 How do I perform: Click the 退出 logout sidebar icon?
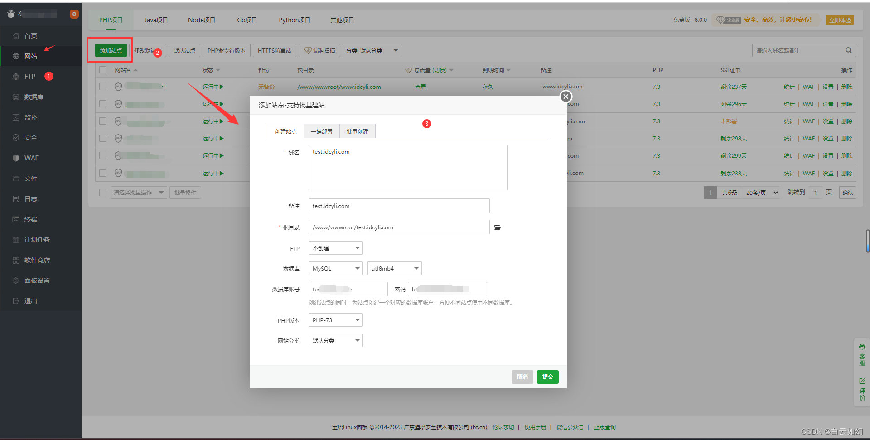click(16, 301)
